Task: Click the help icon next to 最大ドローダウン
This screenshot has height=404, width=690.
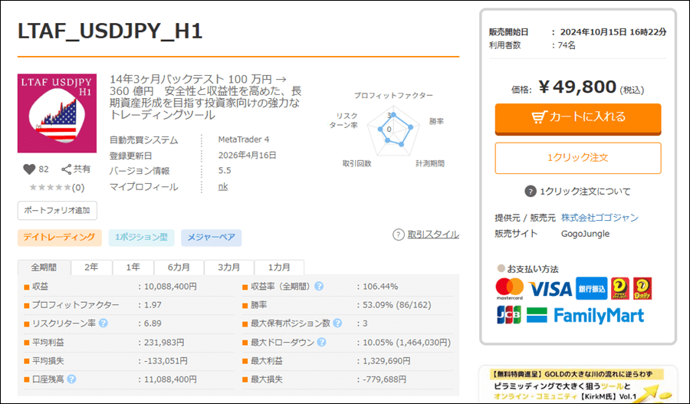Action: click(319, 342)
